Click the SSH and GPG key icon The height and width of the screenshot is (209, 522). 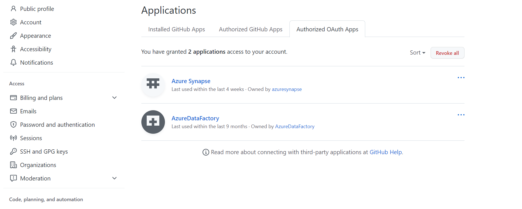point(13,151)
